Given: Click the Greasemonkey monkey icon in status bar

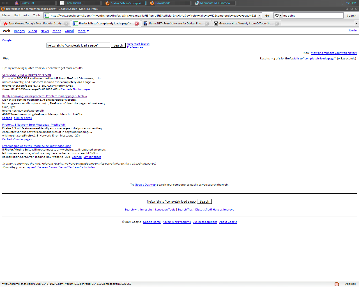Looking at the screenshot, I should 337,284.
